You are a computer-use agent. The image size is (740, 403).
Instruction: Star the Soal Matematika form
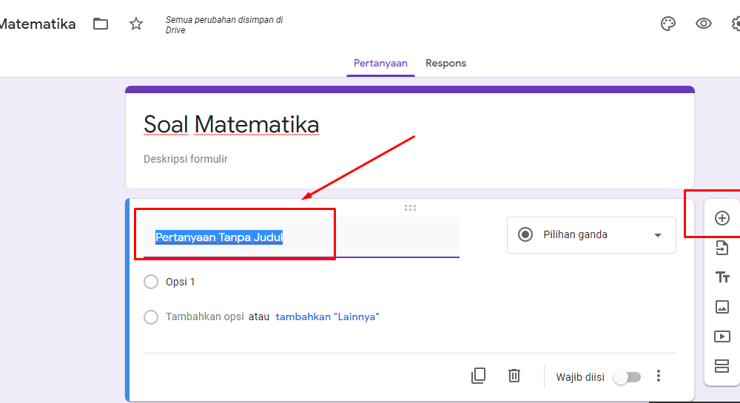(x=136, y=24)
